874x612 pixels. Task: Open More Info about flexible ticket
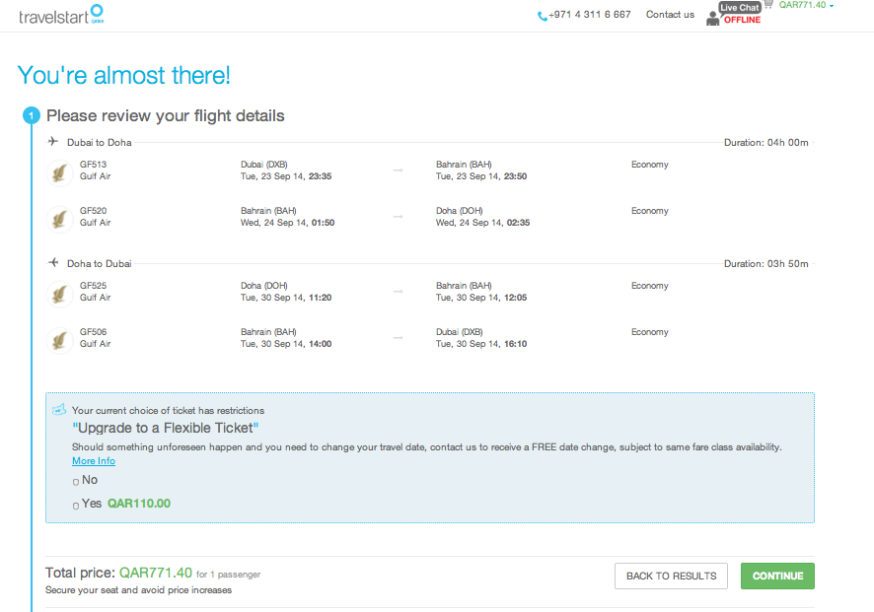[x=94, y=461]
